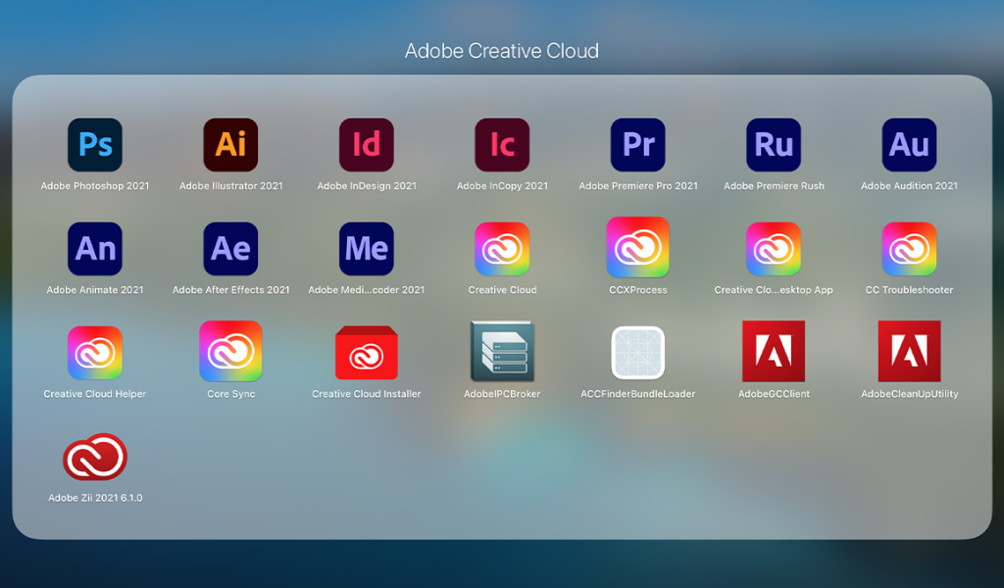Click the 'Adobe Zii 2021 6.1.0' label
This screenshot has width=1004, height=588.
95,498
